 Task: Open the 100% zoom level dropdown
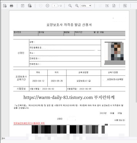[86, 6]
